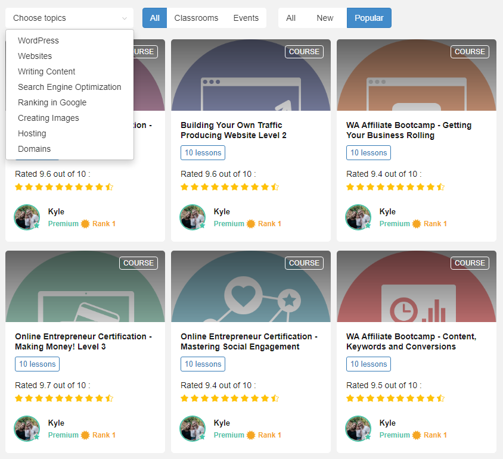
Task: Click Content, Keywords and Conversions course title
Action: click(x=411, y=341)
